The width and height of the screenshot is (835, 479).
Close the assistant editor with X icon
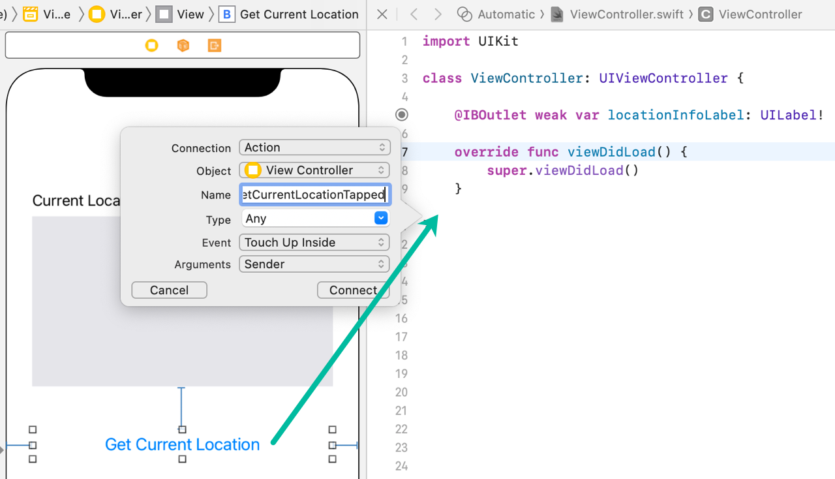(x=383, y=14)
